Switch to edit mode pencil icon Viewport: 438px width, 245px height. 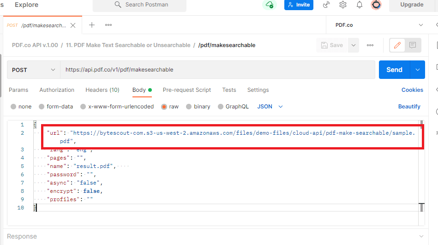click(397, 45)
